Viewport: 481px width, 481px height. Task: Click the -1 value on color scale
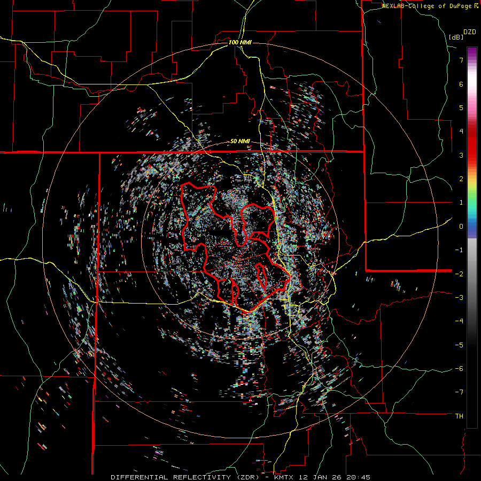(x=459, y=250)
